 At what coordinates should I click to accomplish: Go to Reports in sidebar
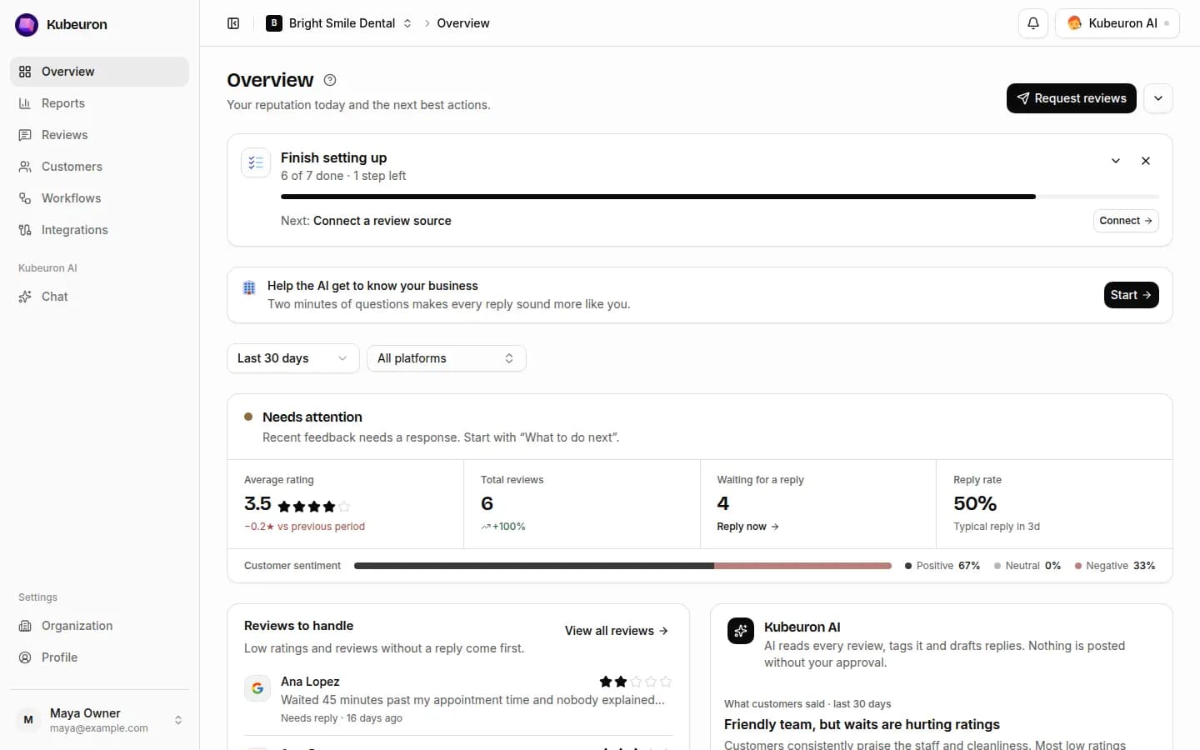click(x=99, y=103)
